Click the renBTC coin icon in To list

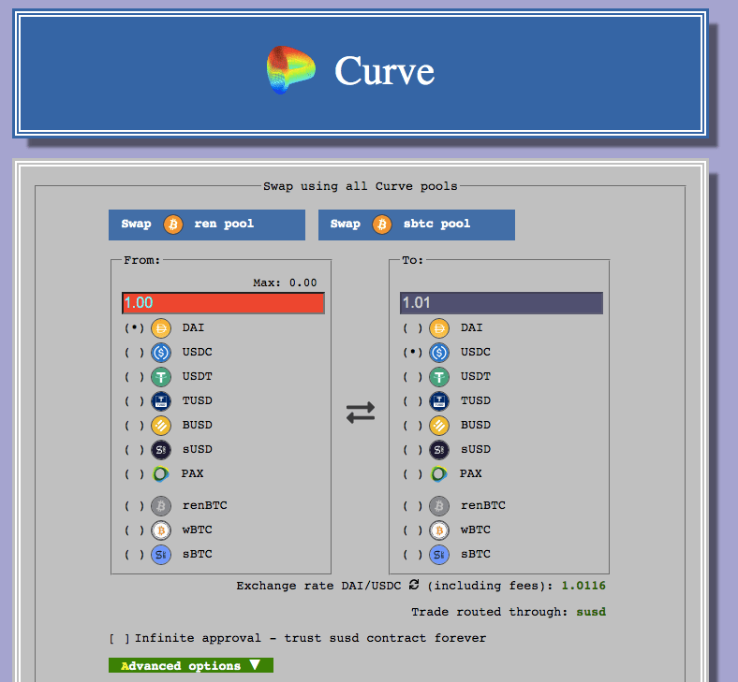(x=439, y=506)
